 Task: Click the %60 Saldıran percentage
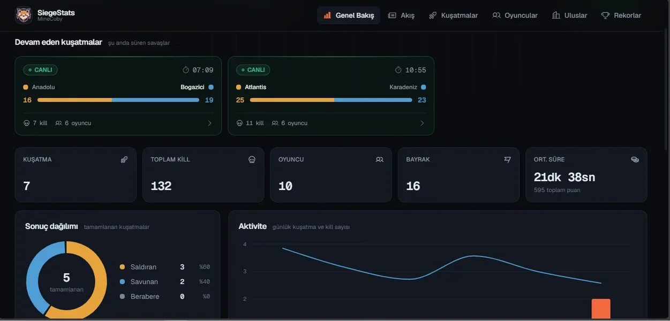tap(205, 267)
